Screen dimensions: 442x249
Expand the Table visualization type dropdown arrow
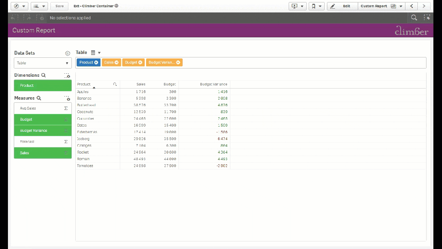coord(99,53)
